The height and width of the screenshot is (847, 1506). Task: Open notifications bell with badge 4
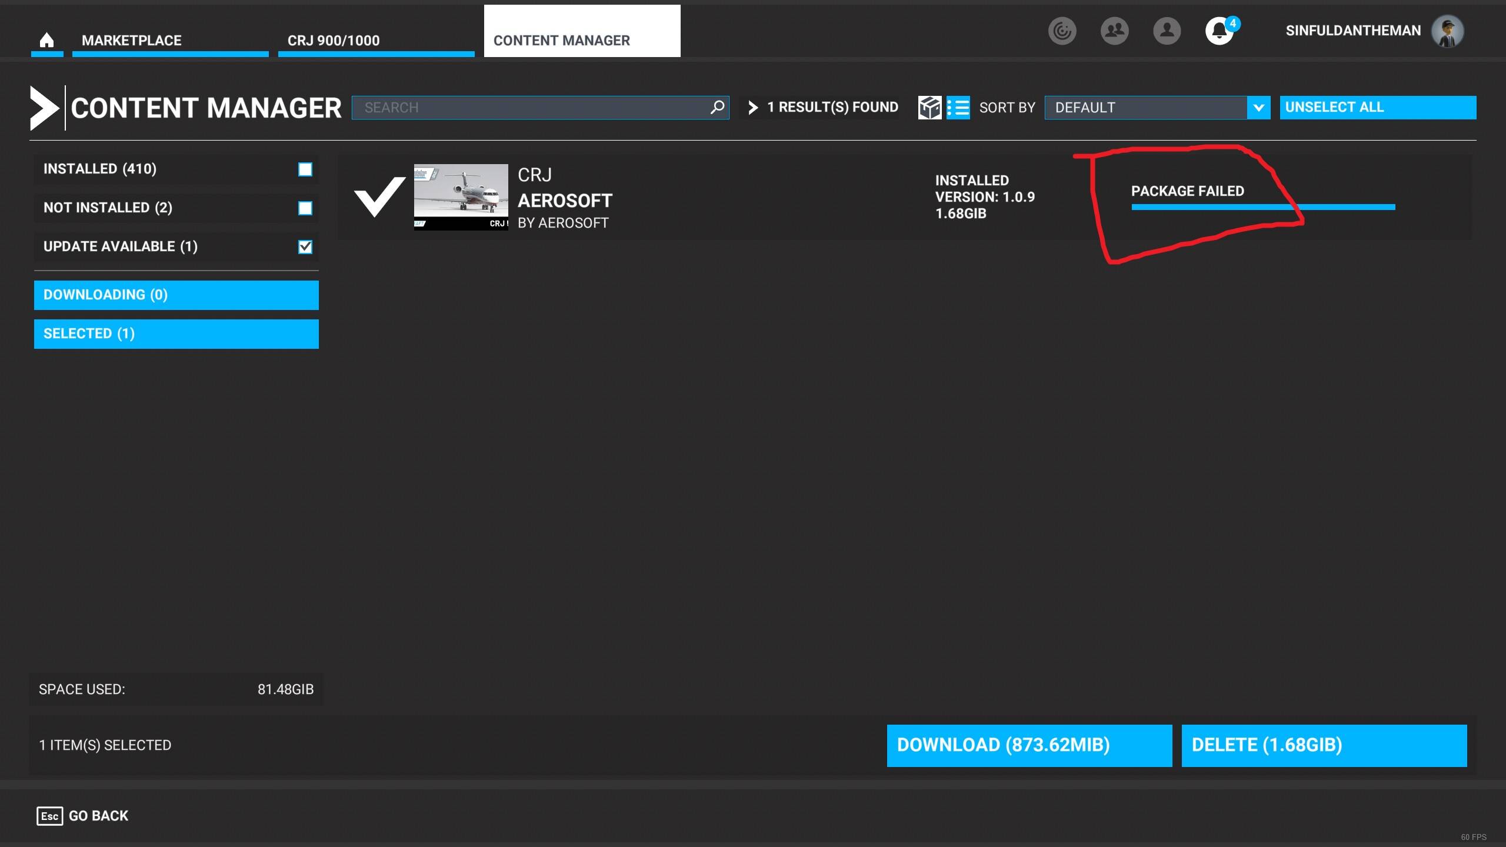1221,31
